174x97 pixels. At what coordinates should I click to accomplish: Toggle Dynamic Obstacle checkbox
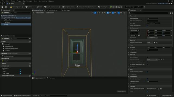click(147, 57)
